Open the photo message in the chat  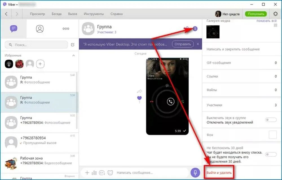click(x=167, y=96)
